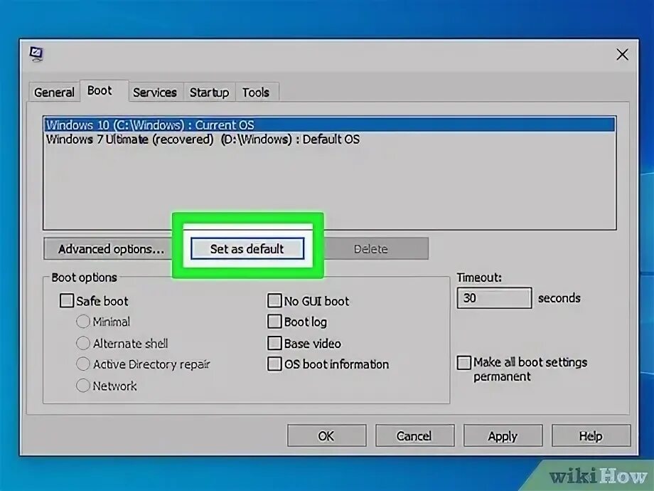
Task: Click Apply to save changes
Action: (503, 436)
